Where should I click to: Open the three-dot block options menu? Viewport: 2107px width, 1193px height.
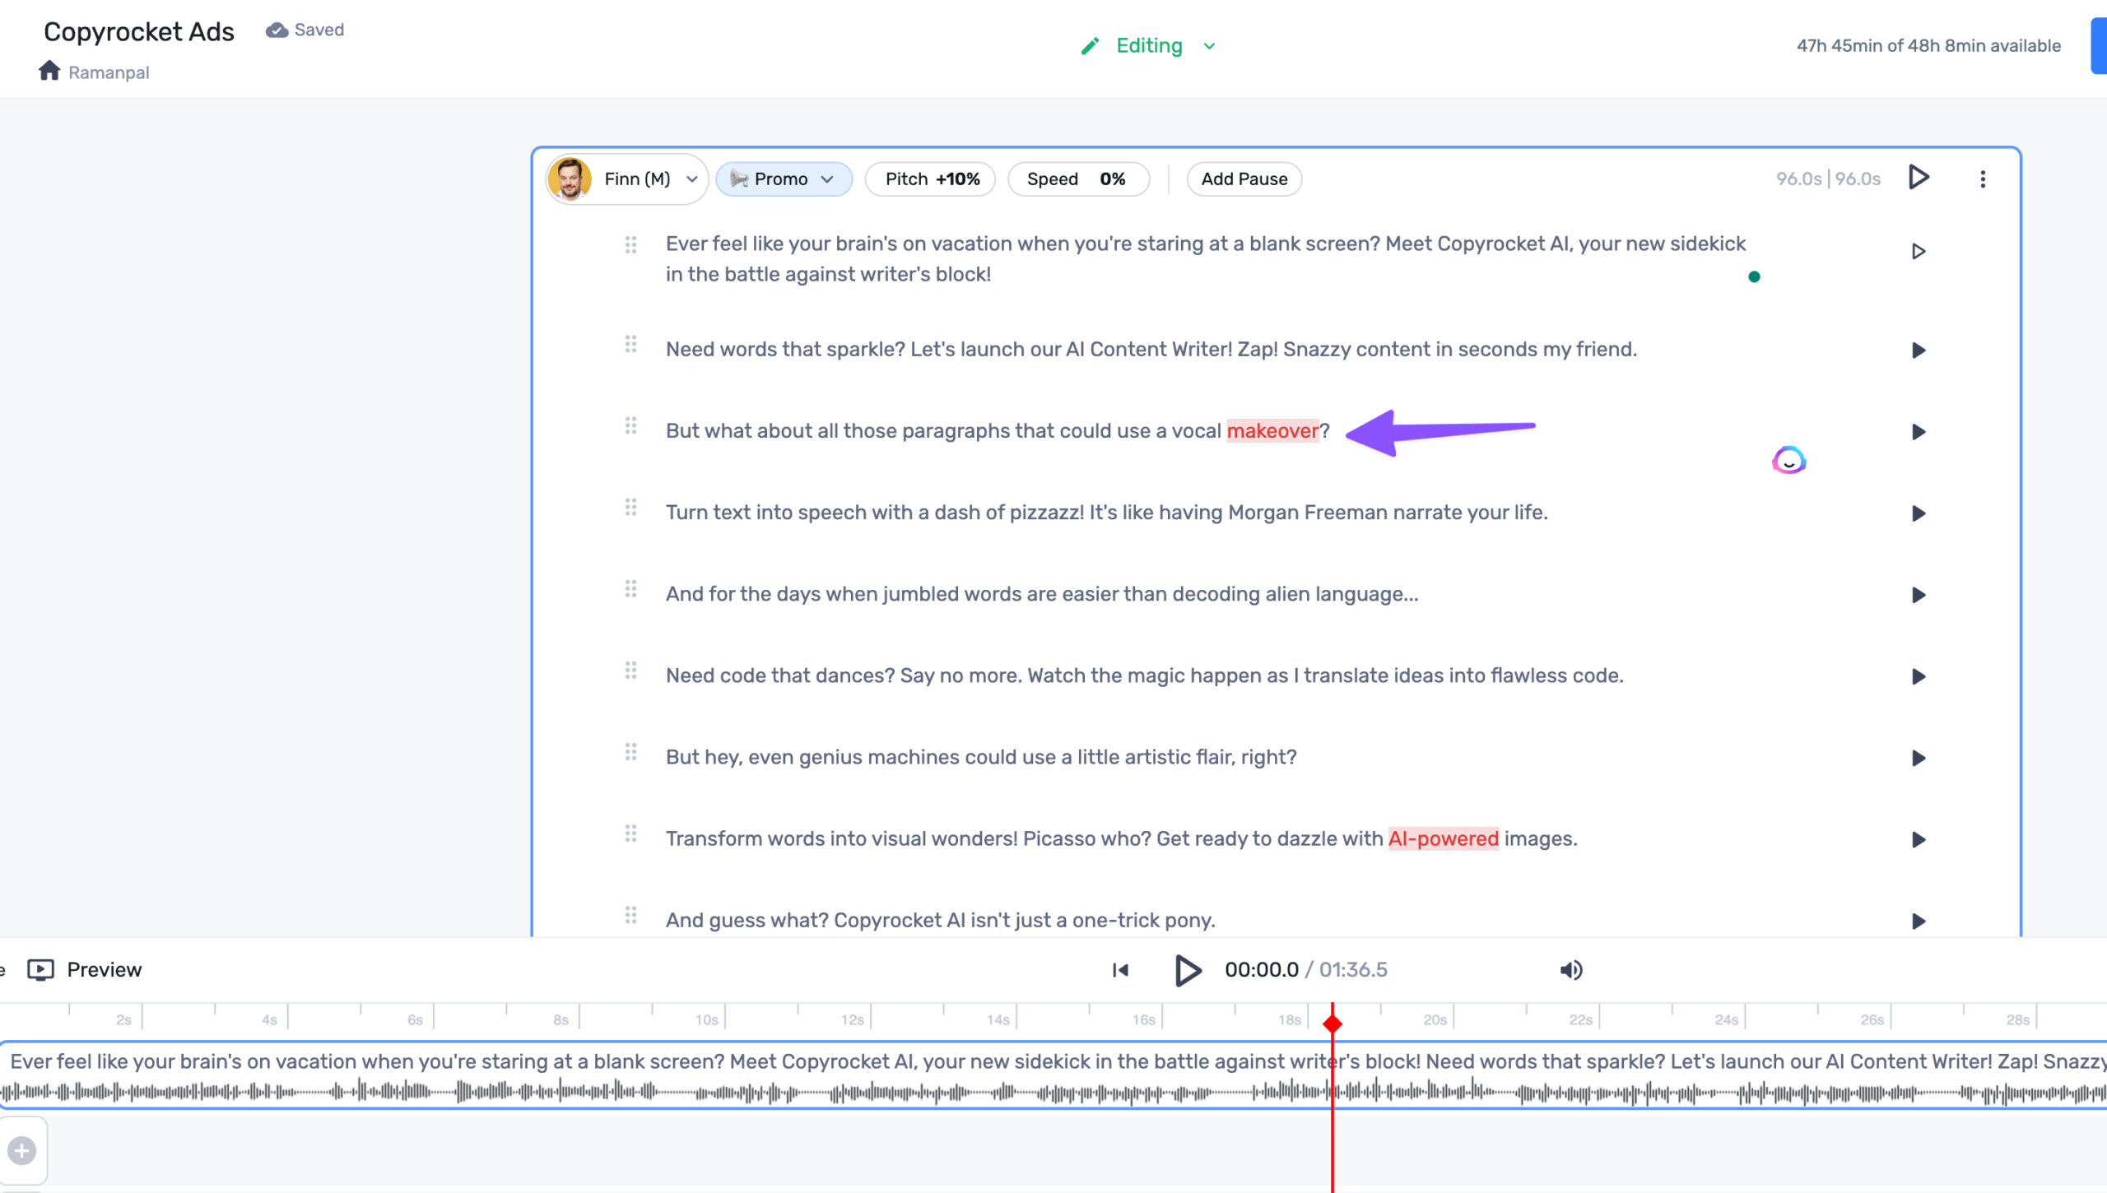pos(1983,179)
